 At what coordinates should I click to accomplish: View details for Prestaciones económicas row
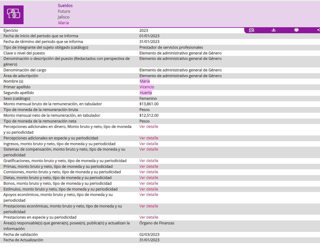(149, 206)
